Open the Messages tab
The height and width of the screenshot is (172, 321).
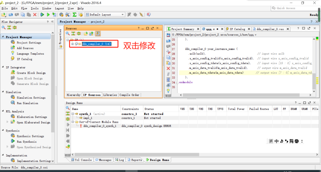pos(103,160)
